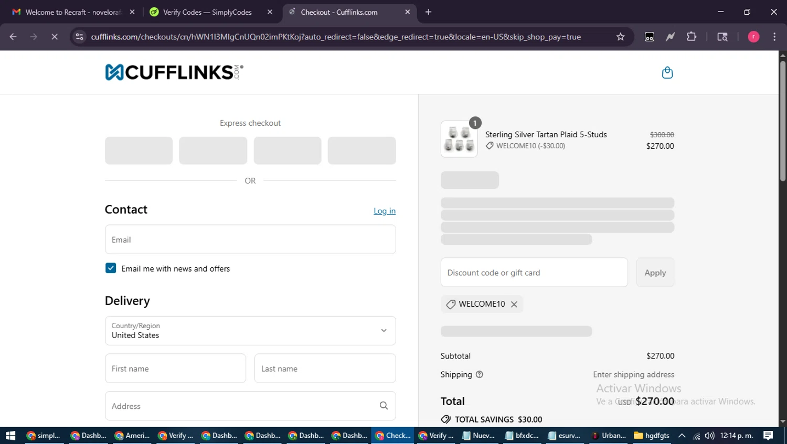Open the robot-face browser extension
Viewport: 787px width, 444px height.
click(650, 37)
